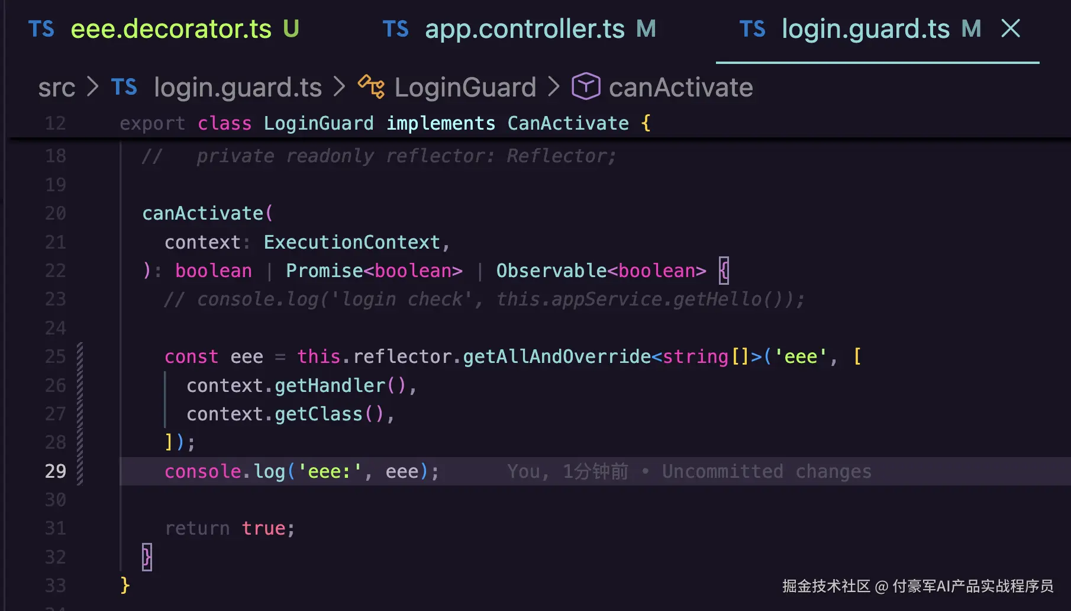Close the login.guard.ts tab
The height and width of the screenshot is (611, 1071).
1011,28
